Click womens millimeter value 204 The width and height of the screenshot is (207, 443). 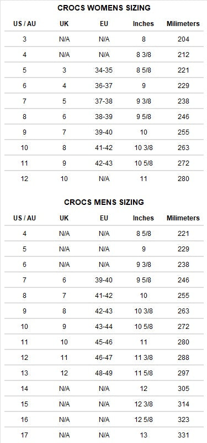[x=183, y=39]
